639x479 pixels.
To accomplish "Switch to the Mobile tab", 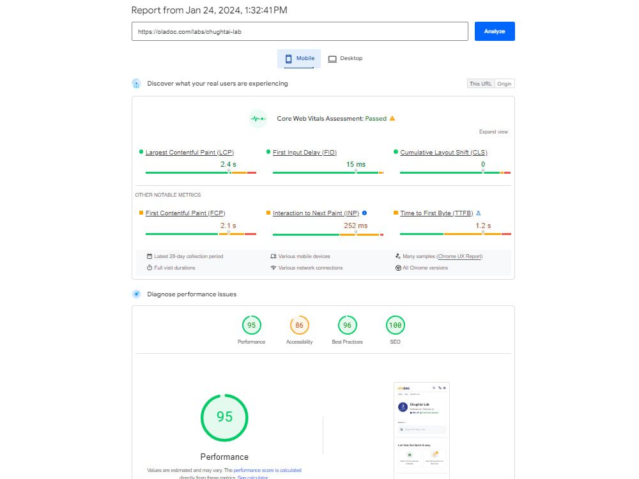I will [x=299, y=59].
